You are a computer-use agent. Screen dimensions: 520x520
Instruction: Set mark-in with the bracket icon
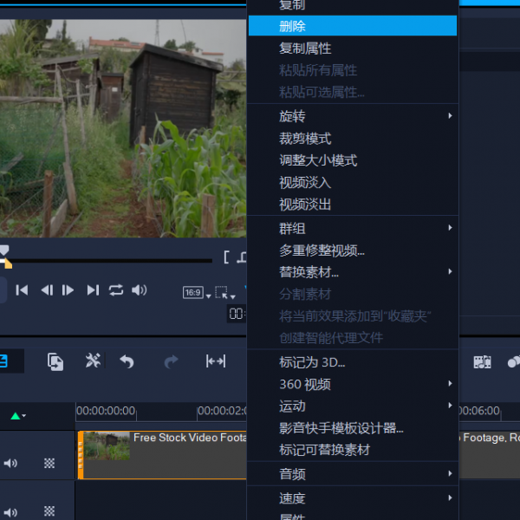pyautogui.click(x=226, y=257)
